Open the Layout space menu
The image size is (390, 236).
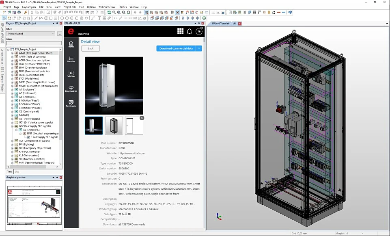click(x=29, y=7)
